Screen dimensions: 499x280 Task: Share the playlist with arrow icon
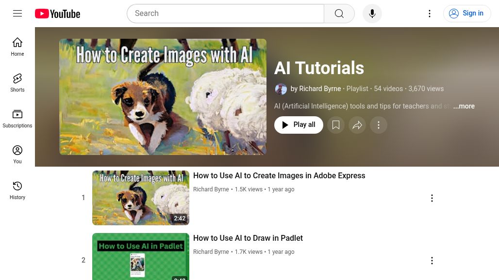(357, 125)
